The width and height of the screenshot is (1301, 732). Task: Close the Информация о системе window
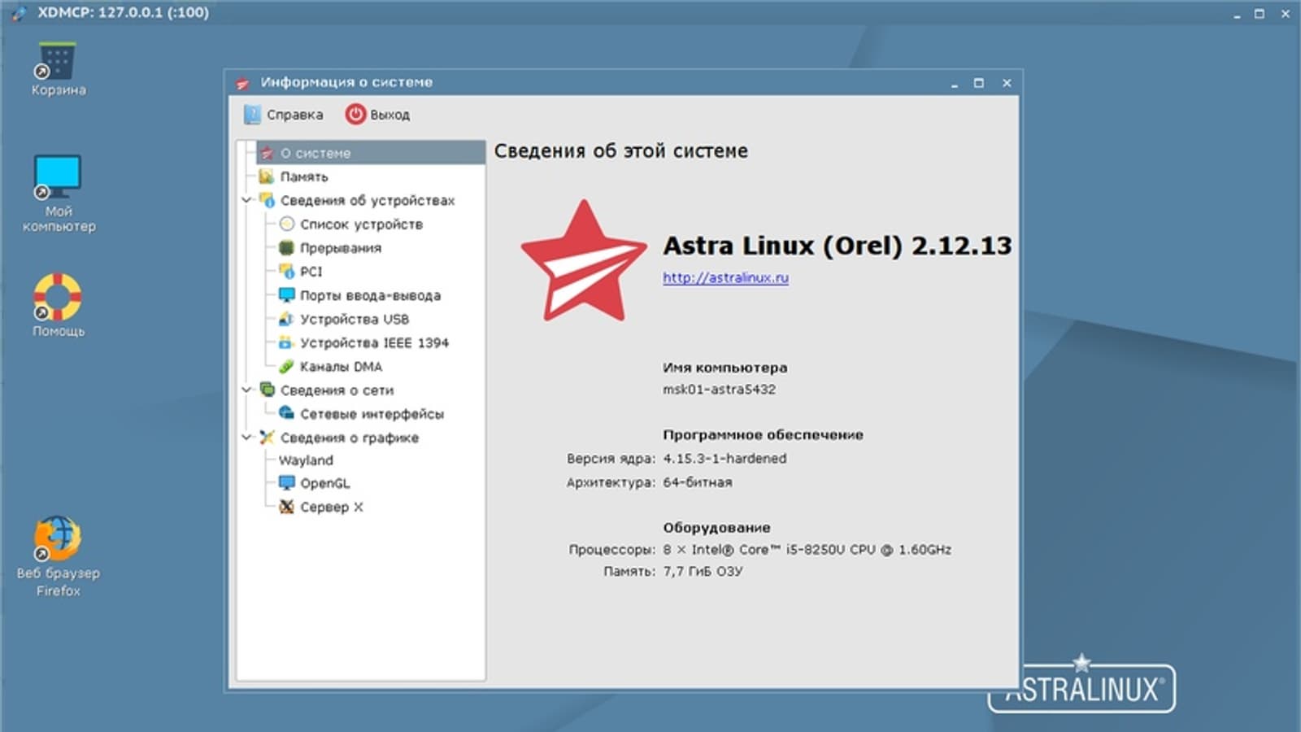(x=1007, y=83)
